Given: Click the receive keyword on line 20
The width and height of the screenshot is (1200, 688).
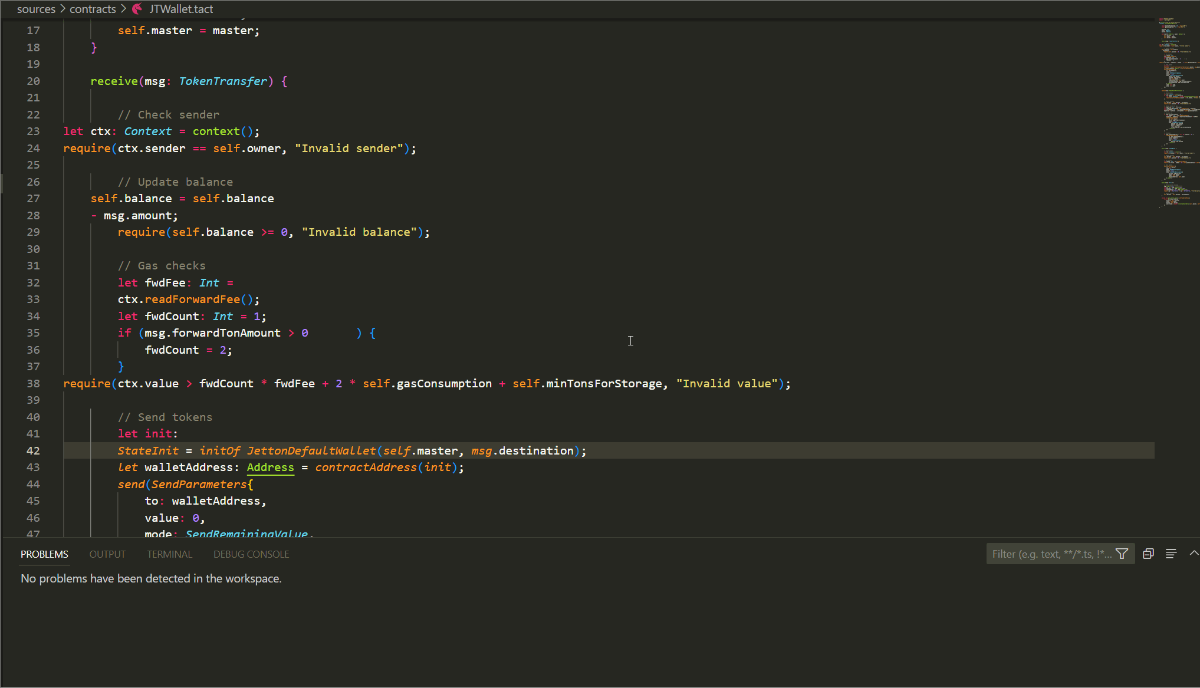Looking at the screenshot, I should (114, 81).
